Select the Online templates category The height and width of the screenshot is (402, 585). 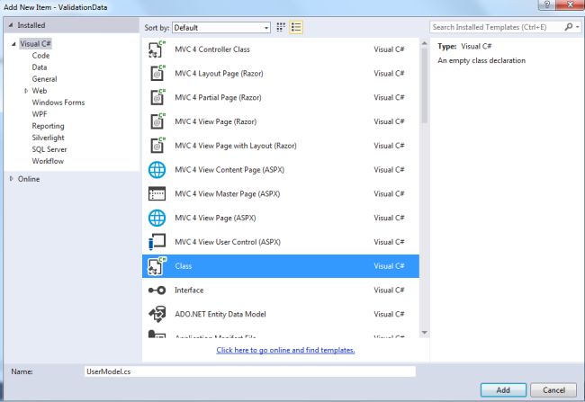[29, 179]
